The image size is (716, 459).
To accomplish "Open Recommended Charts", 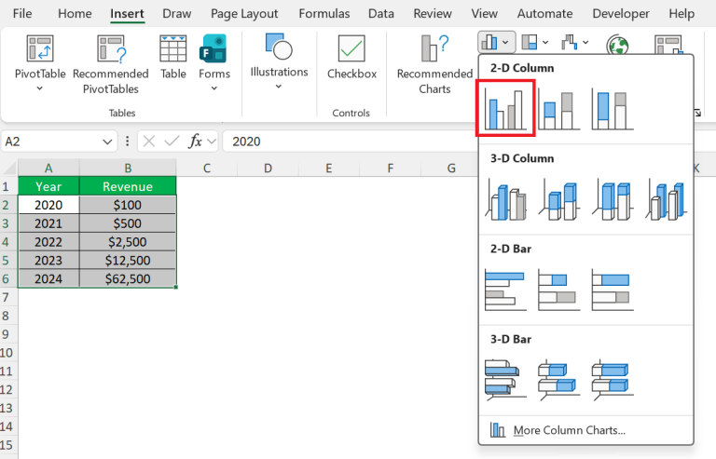I will pos(434,64).
